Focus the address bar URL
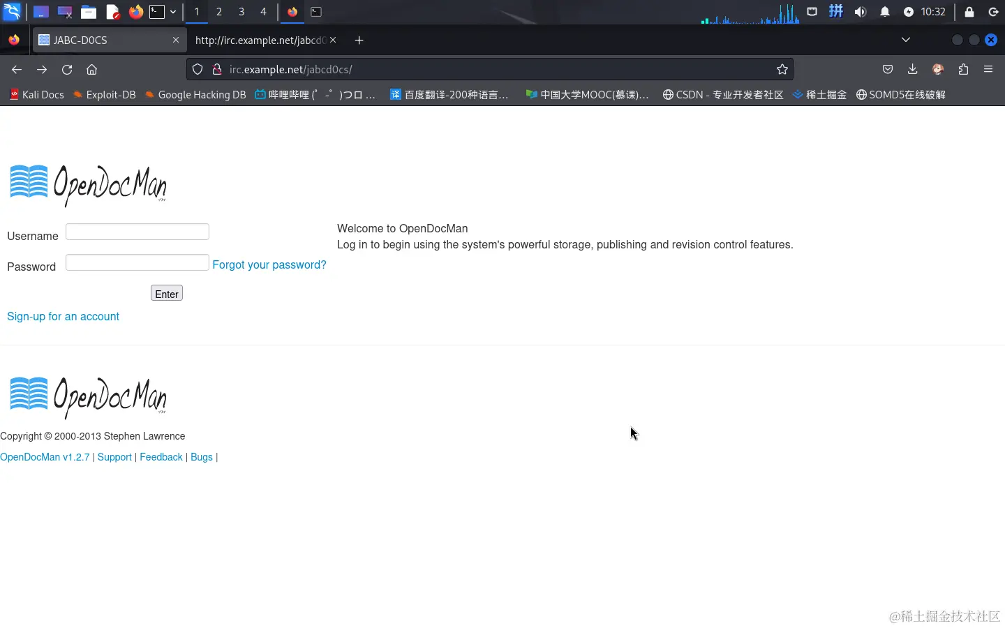The width and height of the screenshot is (1005, 628). point(489,70)
